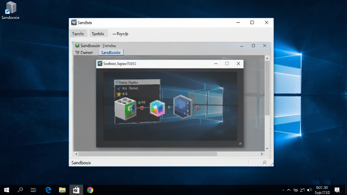347x195 pixels.
Task: Open the notification center icon
Action: (x=337, y=190)
